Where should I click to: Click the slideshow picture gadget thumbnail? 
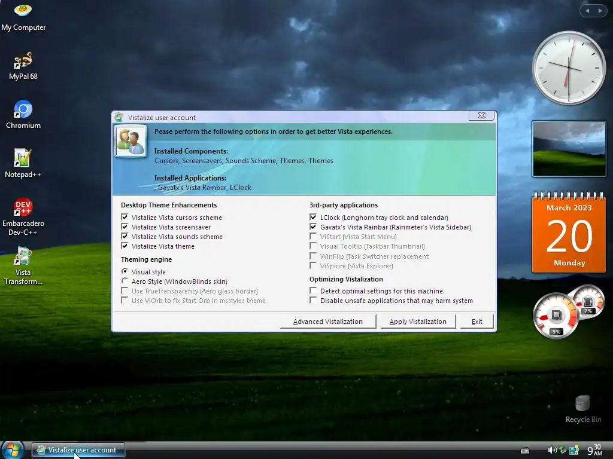click(x=569, y=149)
